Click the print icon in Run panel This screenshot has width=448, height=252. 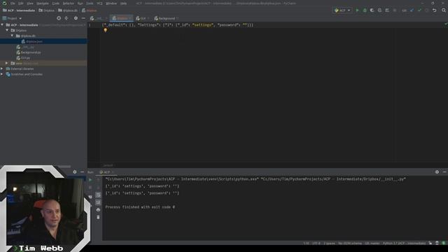98,210
